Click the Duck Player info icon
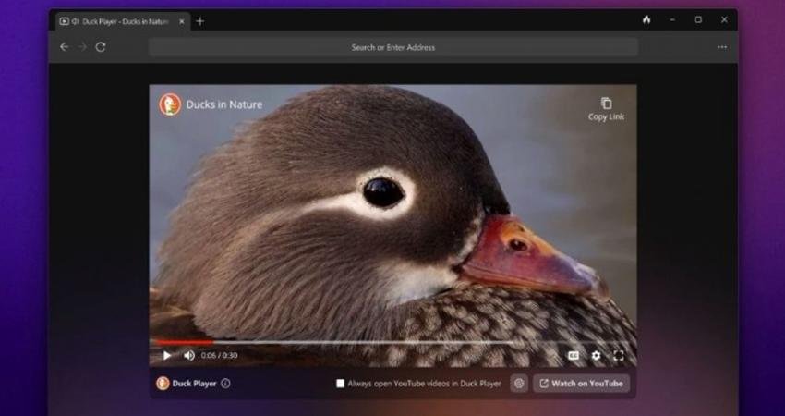785x416 pixels. coord(225,384)
